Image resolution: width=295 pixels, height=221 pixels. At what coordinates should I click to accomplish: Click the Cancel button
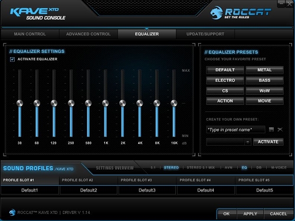tap(278, 214)
